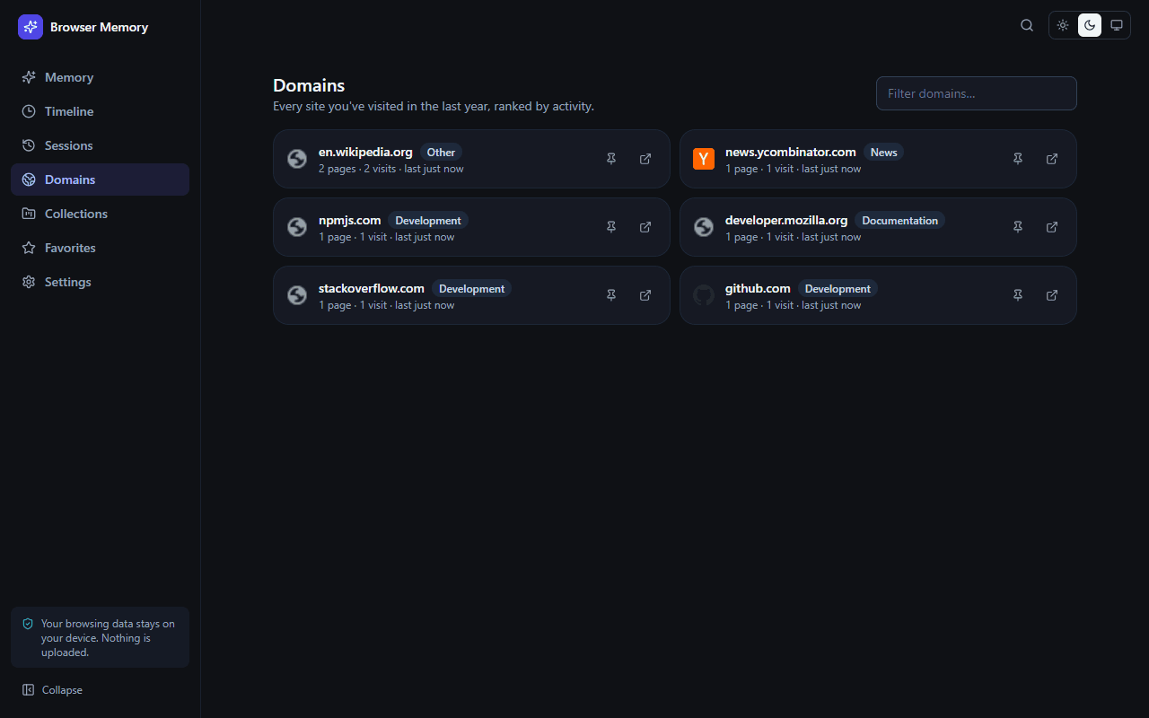
Task: Click '2 pages · 2 visits' text
Action: click(x=357, y=169)
